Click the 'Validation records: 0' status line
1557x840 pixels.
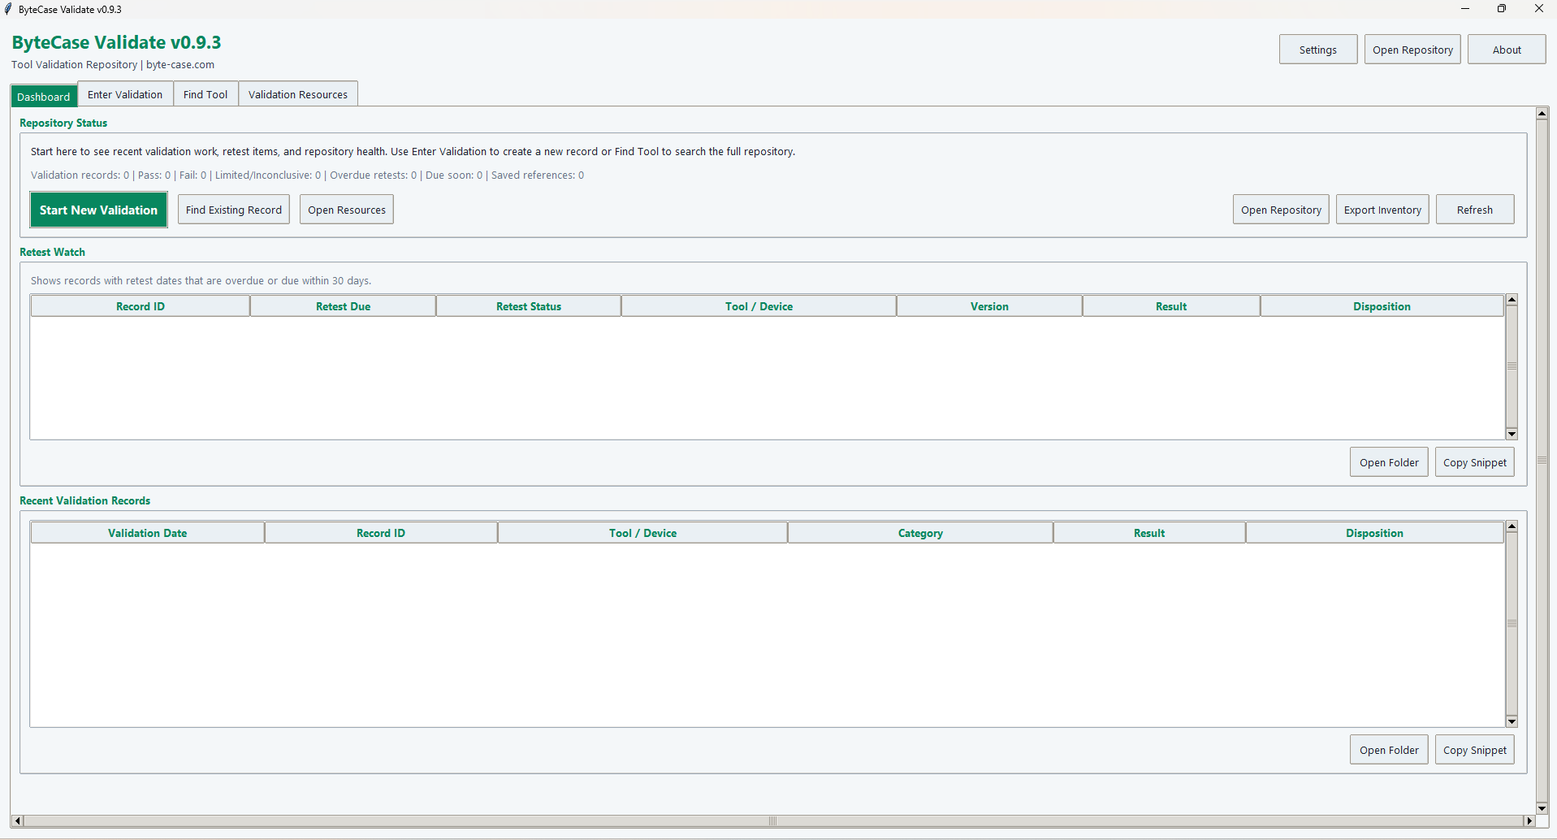click(x=307, y=175)
